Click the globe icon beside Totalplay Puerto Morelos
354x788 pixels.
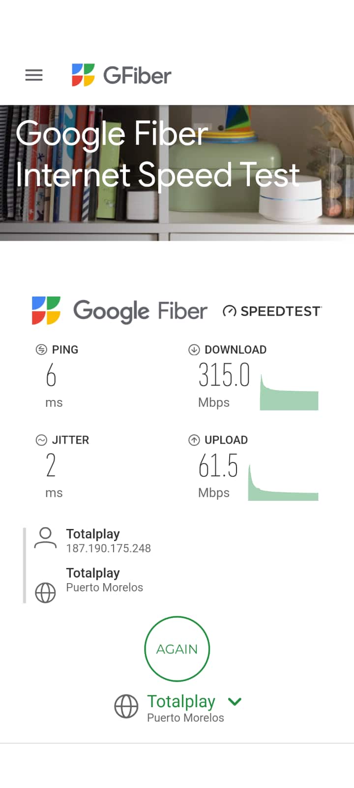click(45, 592)
